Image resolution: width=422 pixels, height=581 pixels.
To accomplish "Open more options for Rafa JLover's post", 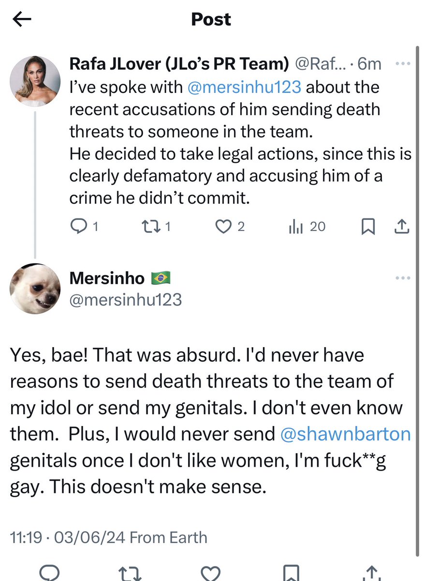I will [403, 64].
